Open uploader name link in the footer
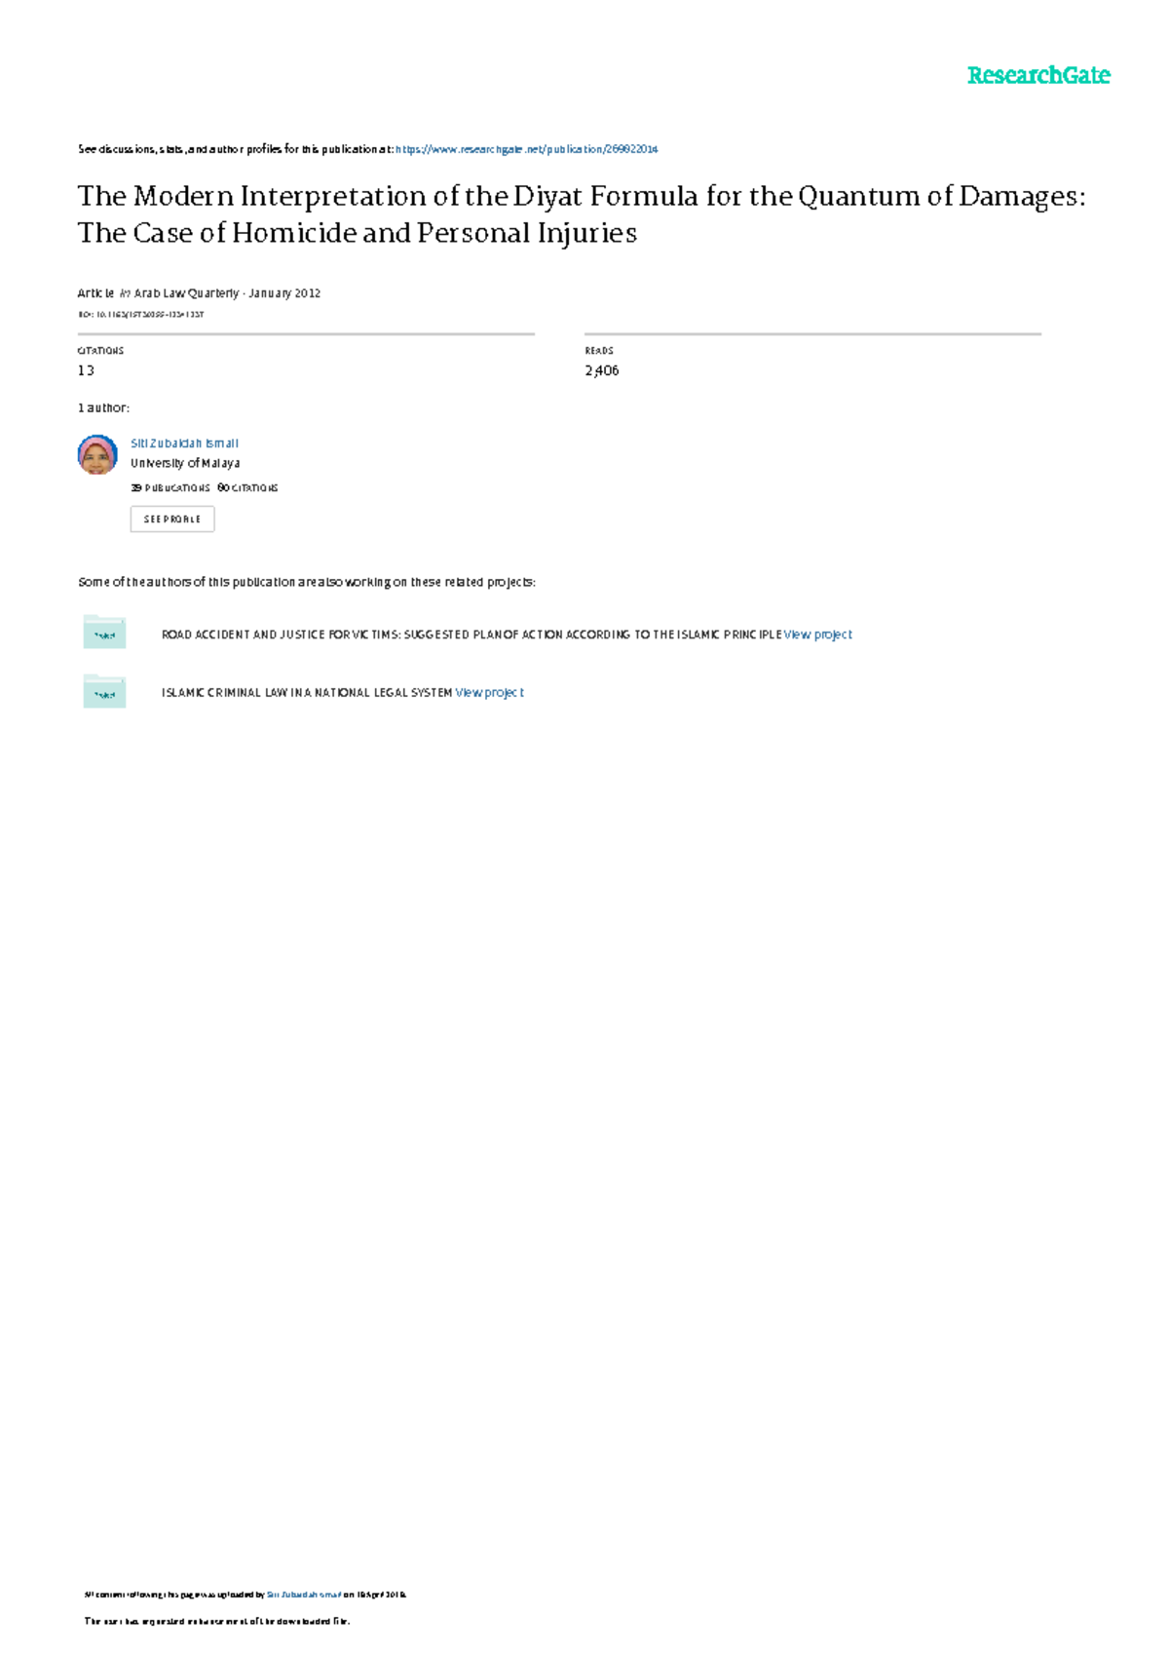Viewport: 1169px width, 1654px height. pyautogui.click(x=303, y=1595)
